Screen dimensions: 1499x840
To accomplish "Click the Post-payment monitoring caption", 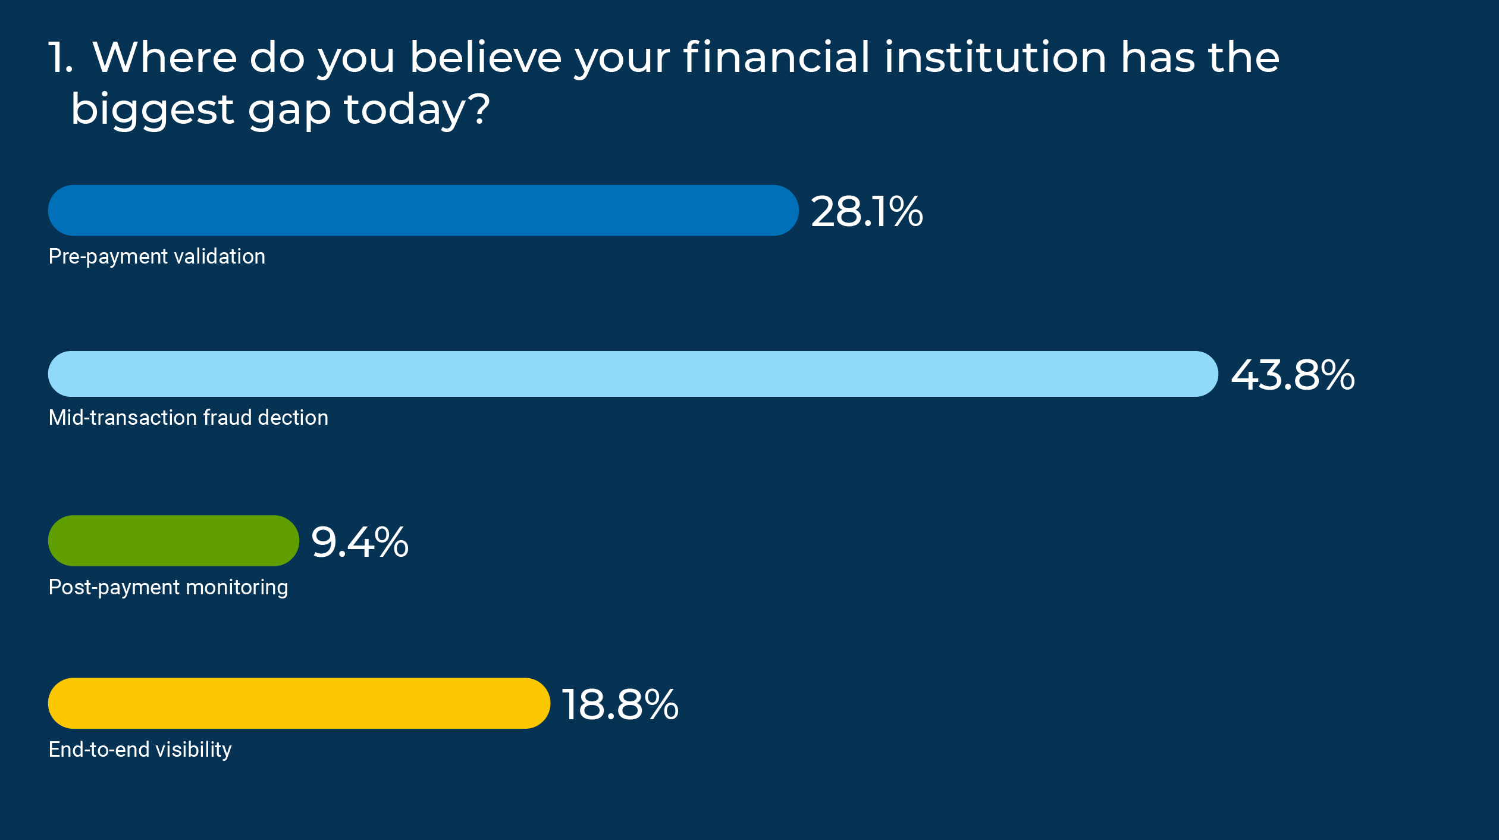I will (168, 587).
